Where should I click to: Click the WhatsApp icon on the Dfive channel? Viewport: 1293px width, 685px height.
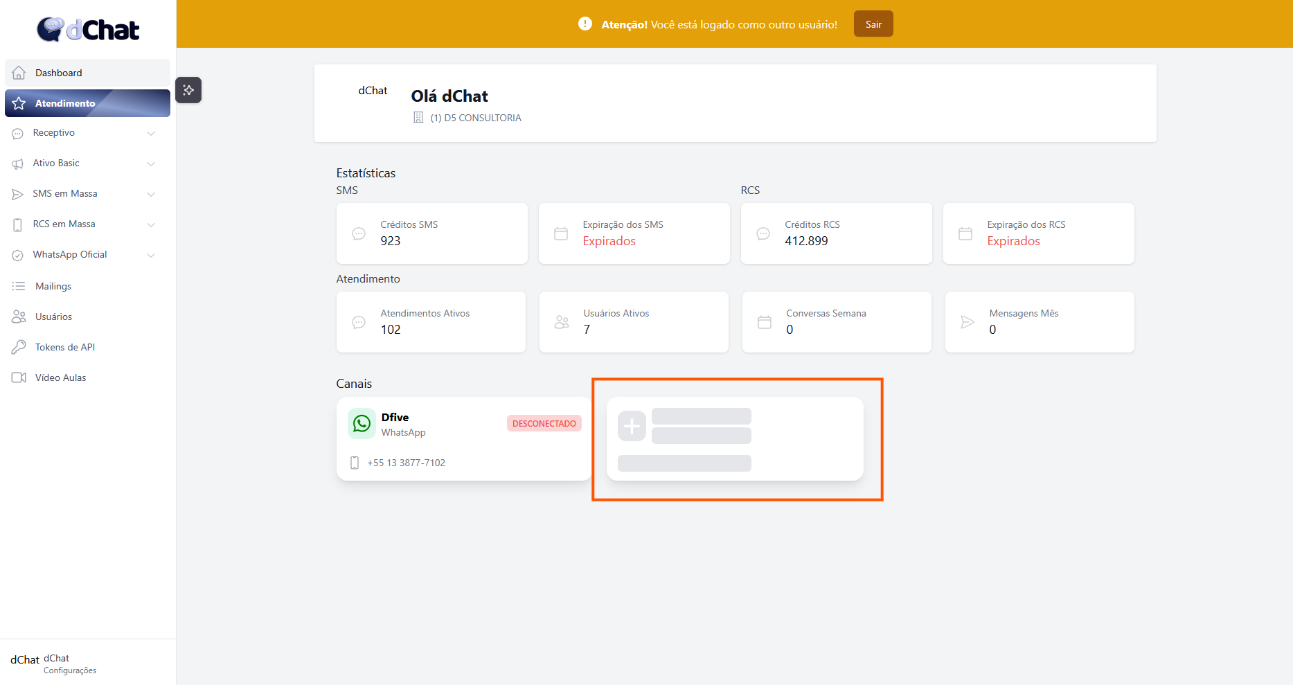362,424
